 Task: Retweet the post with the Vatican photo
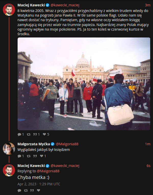(x=29, y=134)
